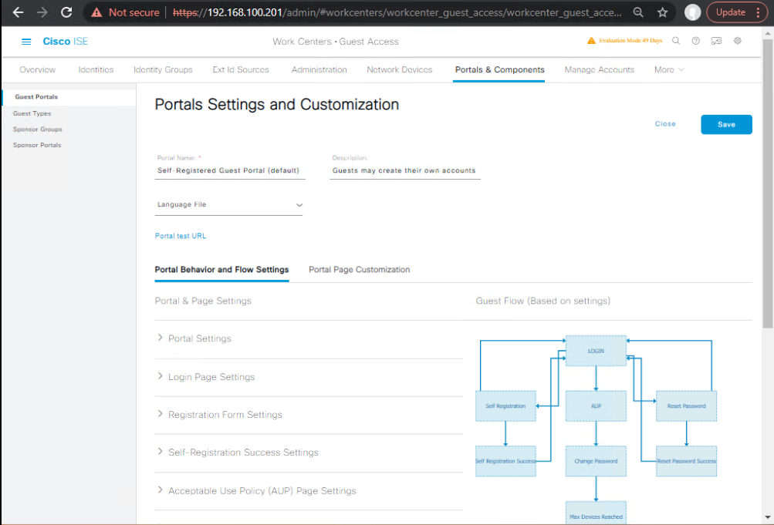Switch to Portal Page Customization tab
This screenshot has width=774, height=525.
[360, 270]
